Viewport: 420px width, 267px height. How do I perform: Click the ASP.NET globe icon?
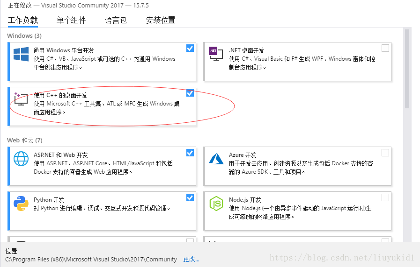pos(21,159)
